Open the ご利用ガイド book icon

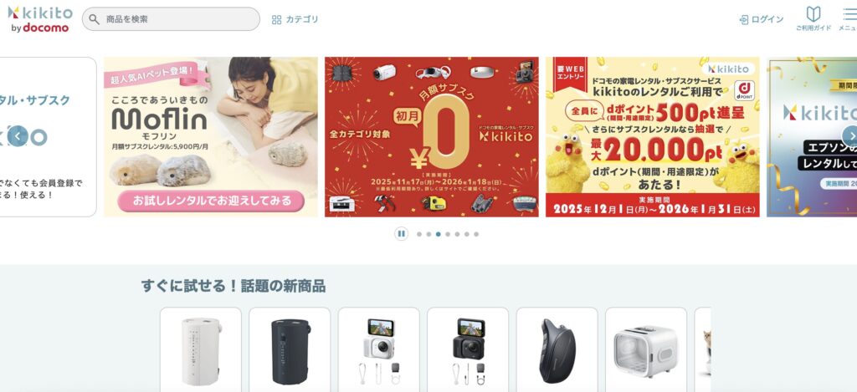coord(813,14)
